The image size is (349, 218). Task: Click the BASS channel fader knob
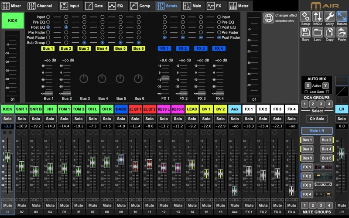click(121, 159)
